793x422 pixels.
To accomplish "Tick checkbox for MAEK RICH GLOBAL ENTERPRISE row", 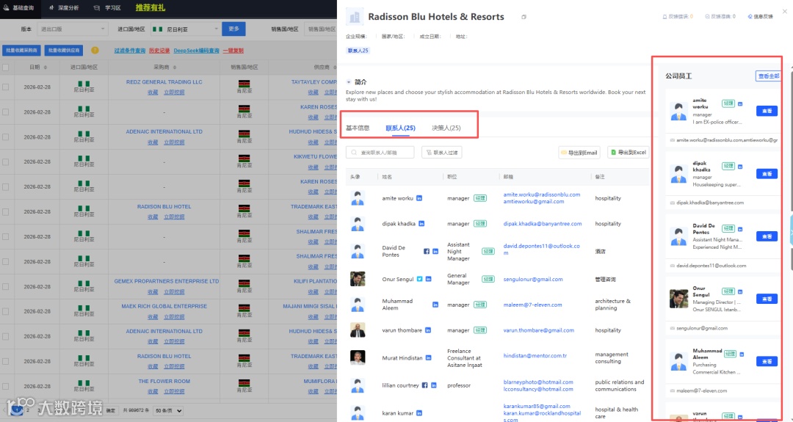I will (6, 311).
